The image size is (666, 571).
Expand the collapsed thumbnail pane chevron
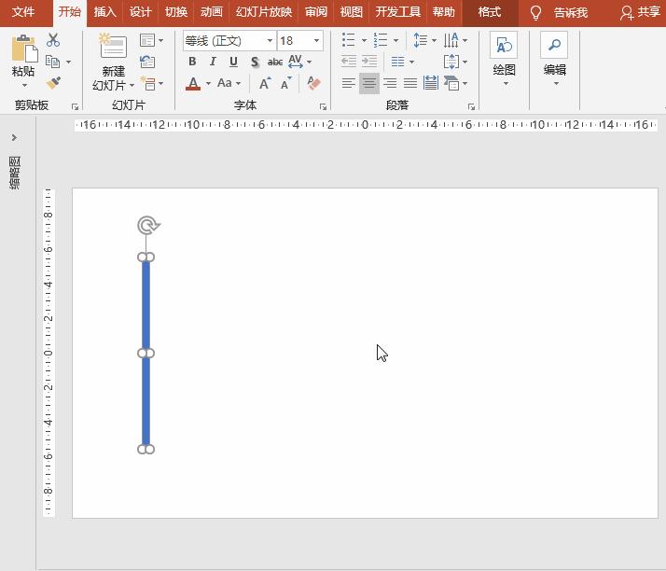(14, 138)
